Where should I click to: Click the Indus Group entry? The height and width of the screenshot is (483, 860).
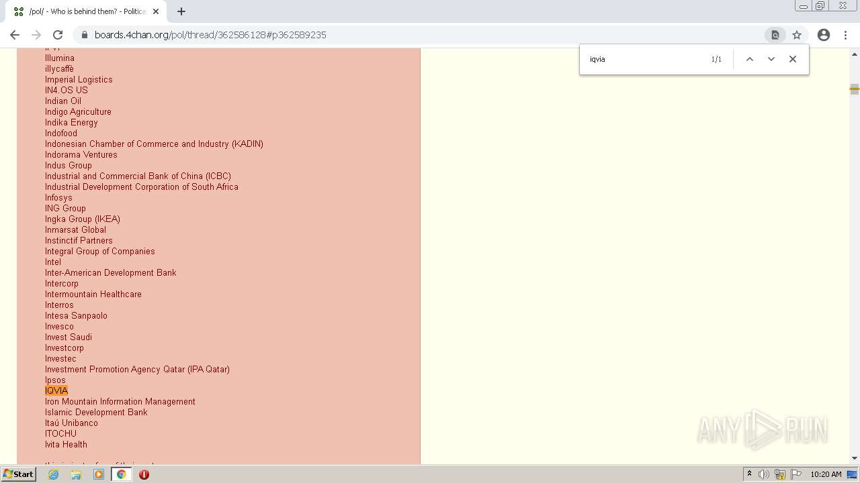coord(69,165)
